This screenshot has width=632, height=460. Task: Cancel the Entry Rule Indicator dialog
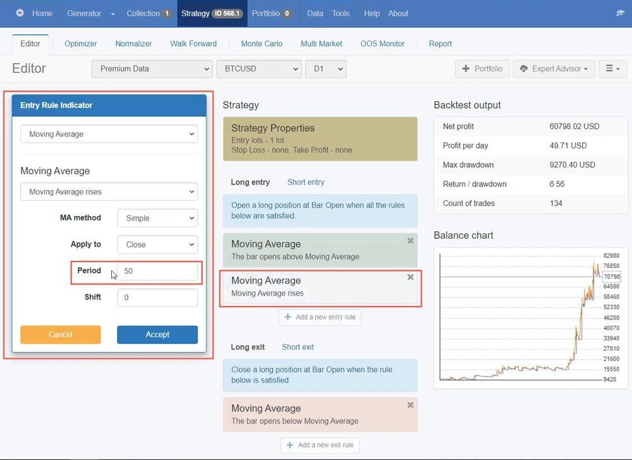pyautogui.click(x=61, y=334)
